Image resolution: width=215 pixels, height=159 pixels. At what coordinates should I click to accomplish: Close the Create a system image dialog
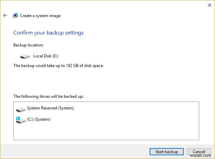pyautogui.click(x=210, y=5)
